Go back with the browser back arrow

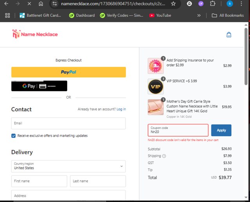(x=6, y=4)
